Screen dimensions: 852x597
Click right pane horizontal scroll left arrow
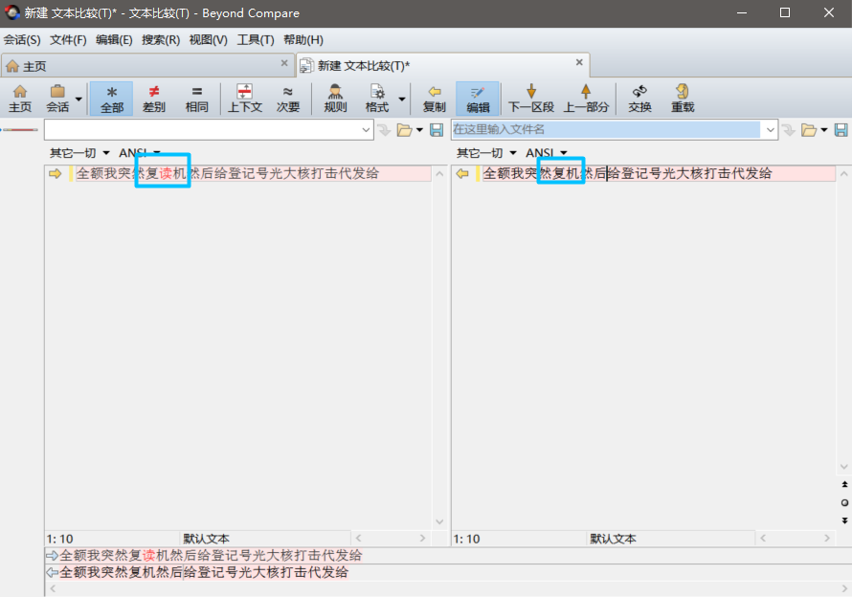[x=763, y=539]
